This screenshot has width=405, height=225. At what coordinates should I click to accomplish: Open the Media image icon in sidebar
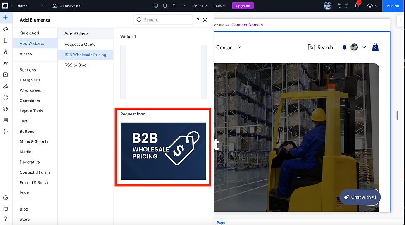click(6, 74)
